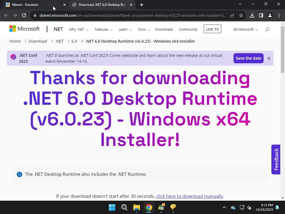This screenshot has height=214, width=285.
Task: Open the Feedback side tab
Action: click(276, 159)
